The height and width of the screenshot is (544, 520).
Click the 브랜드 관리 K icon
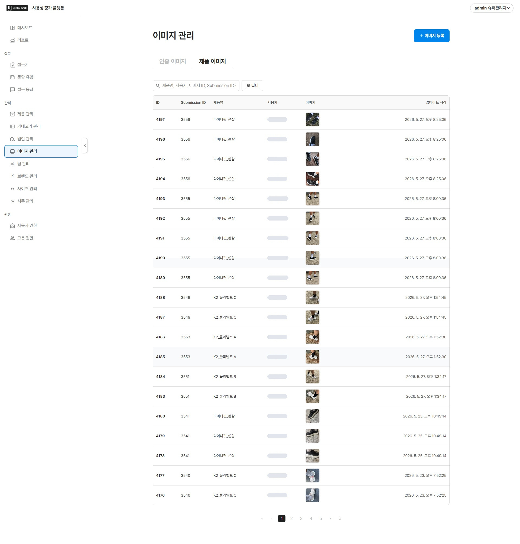[x=12, y=176]
